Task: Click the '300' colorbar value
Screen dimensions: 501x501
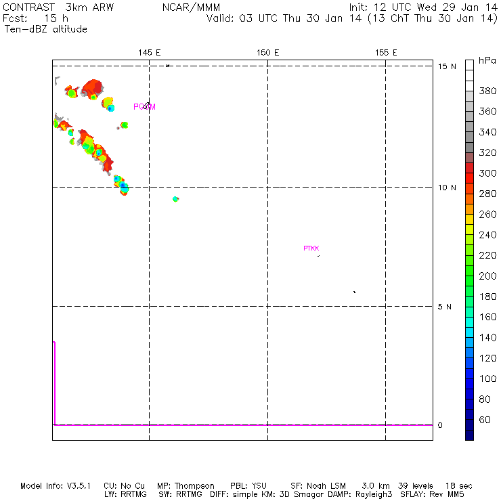Action: [487, 173]
